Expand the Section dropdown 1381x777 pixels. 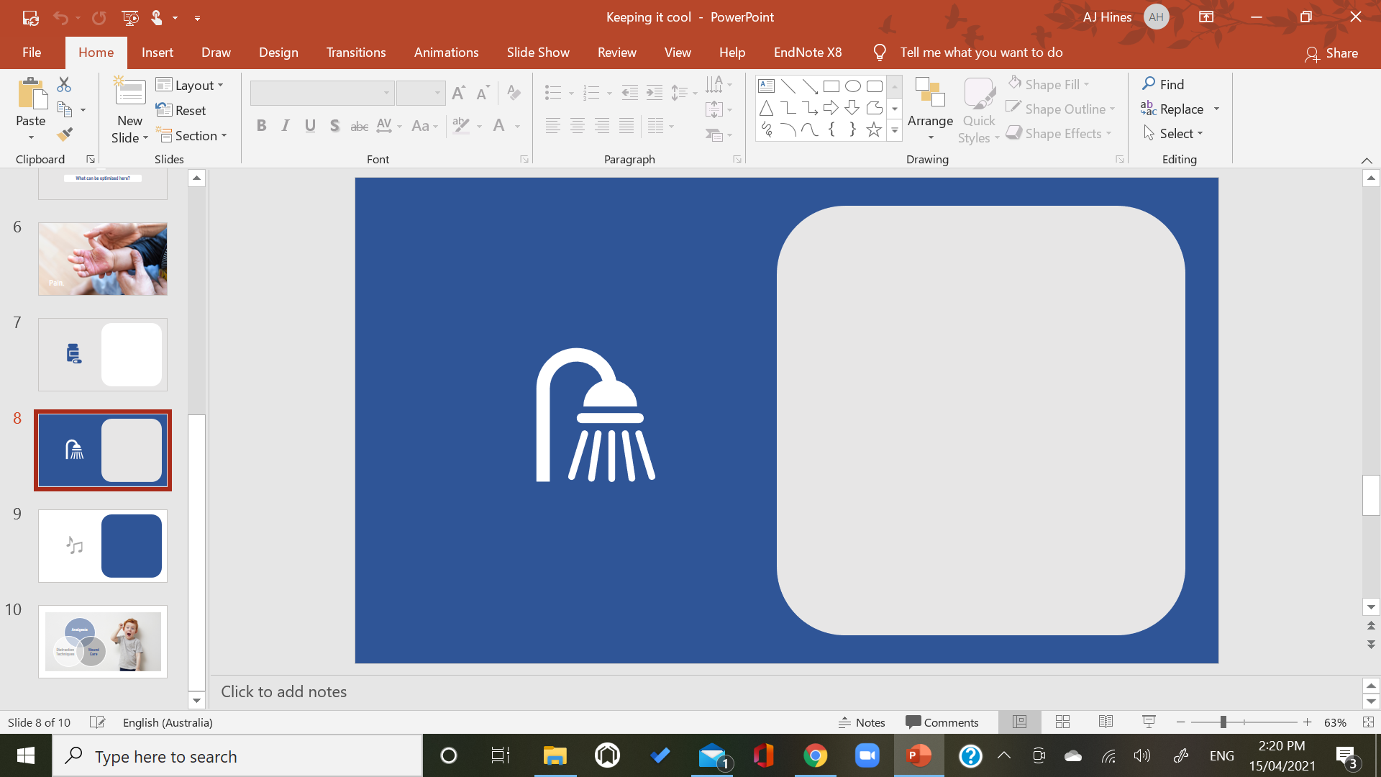(192, 135)
